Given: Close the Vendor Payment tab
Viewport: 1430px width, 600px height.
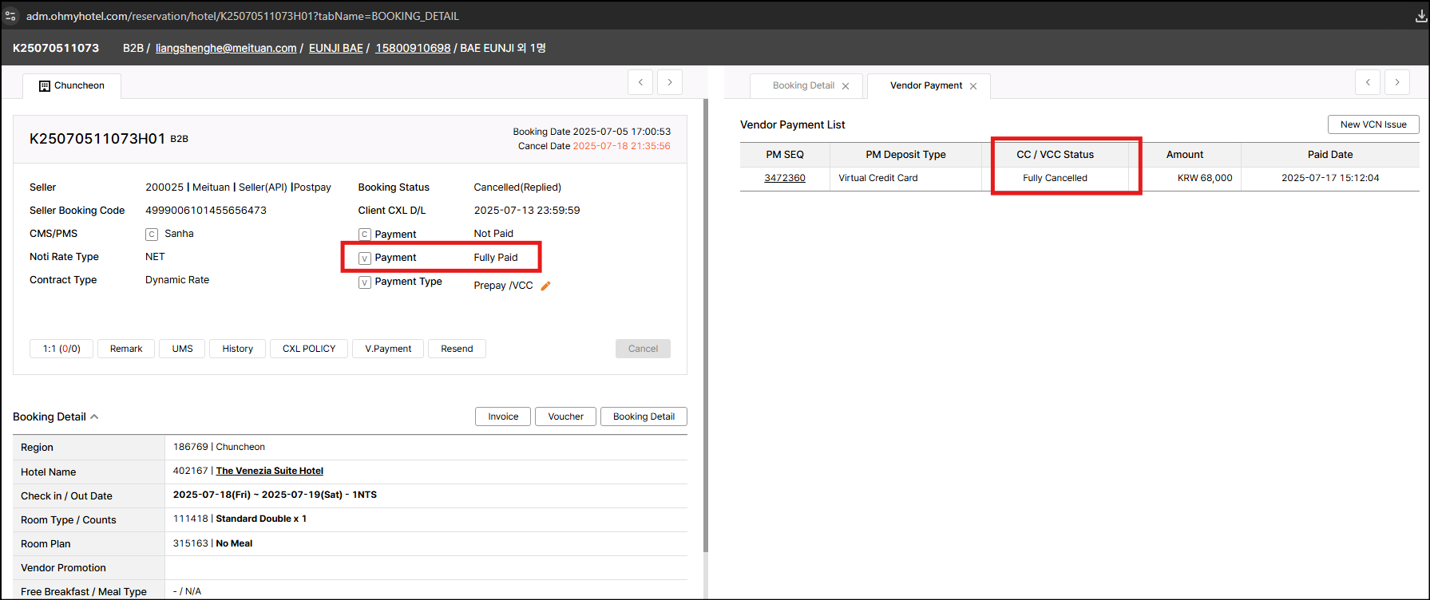Looking at the screenshot, I should 973,86.
